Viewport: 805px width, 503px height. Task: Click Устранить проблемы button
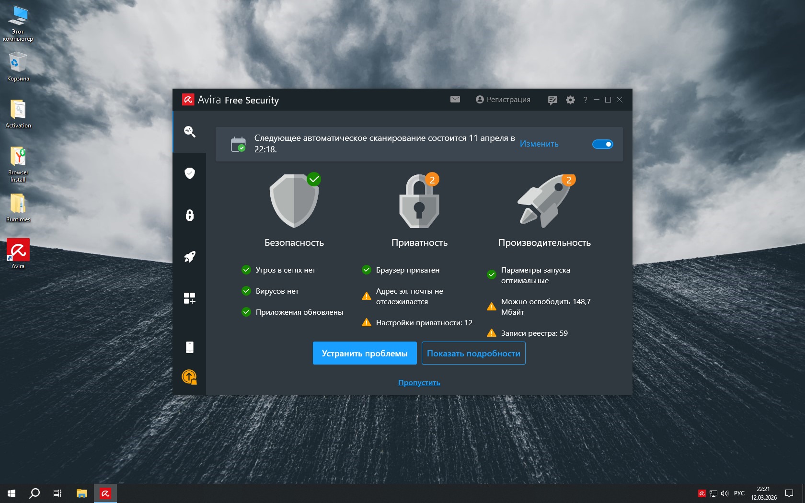(365, 354)
